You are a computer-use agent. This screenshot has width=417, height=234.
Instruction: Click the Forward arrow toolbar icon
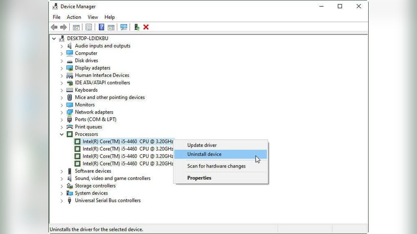pyautogui.click(x=63, y=27)
